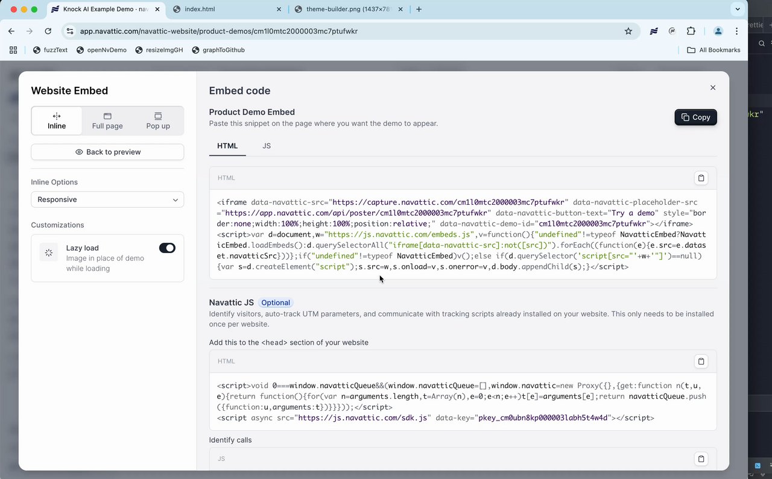Open the tab search dropdown arrow
Screen dimensions: 772x479
coord(737,9)
